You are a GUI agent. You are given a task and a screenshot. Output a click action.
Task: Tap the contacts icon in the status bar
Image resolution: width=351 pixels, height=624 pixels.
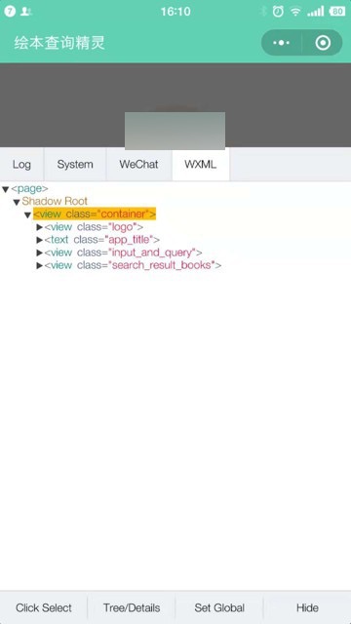pos(26,12)
